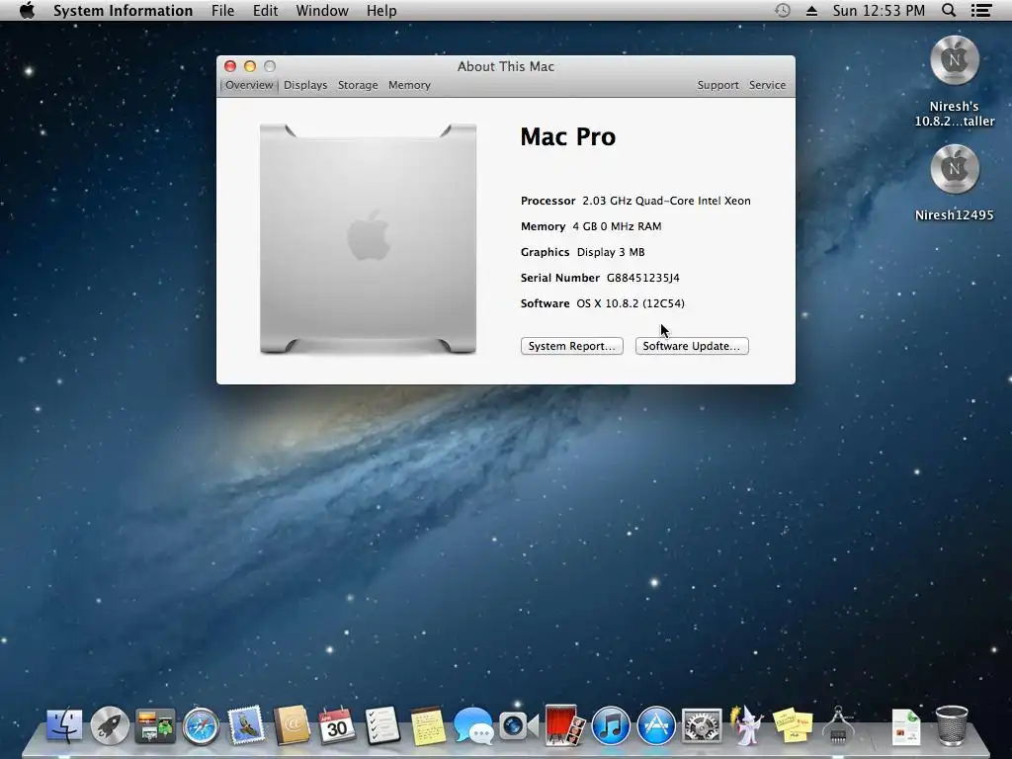The height and width of the screenshot is (759, 1012).
Task: Click the System Report... button
Action: [x=572, y=346]
